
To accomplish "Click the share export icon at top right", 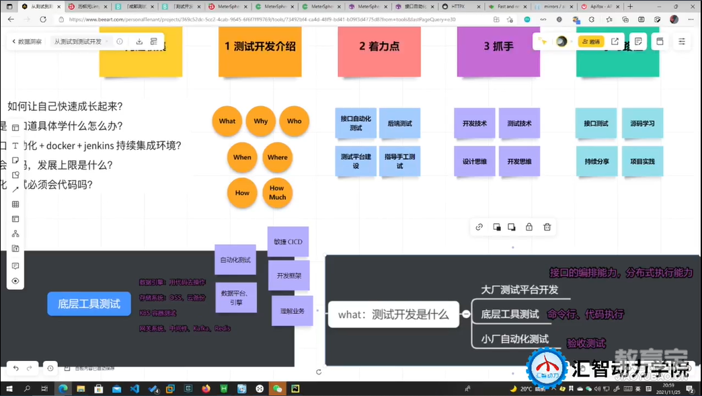I will pos(615,41).
